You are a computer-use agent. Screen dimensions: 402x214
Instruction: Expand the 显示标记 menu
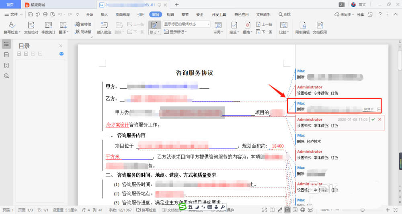(175, 32)
